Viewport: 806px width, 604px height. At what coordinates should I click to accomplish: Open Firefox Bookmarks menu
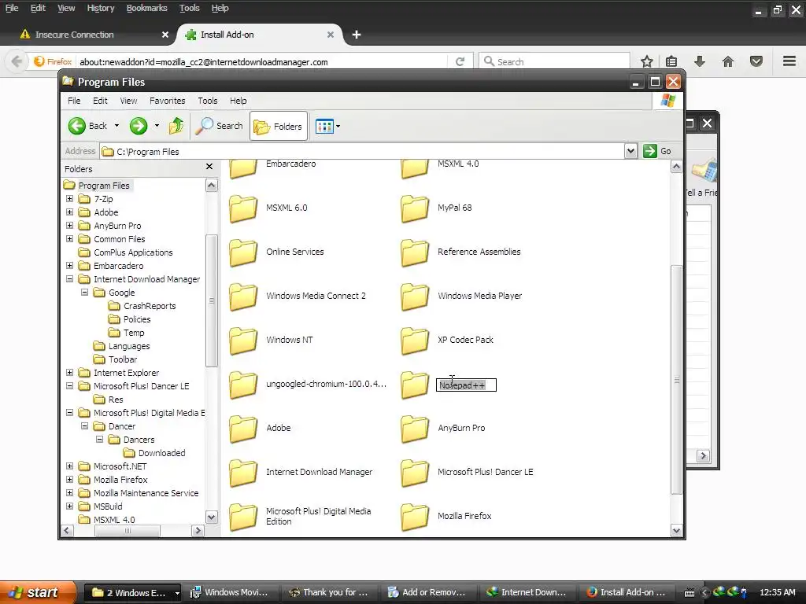click(x=146, y=8)
